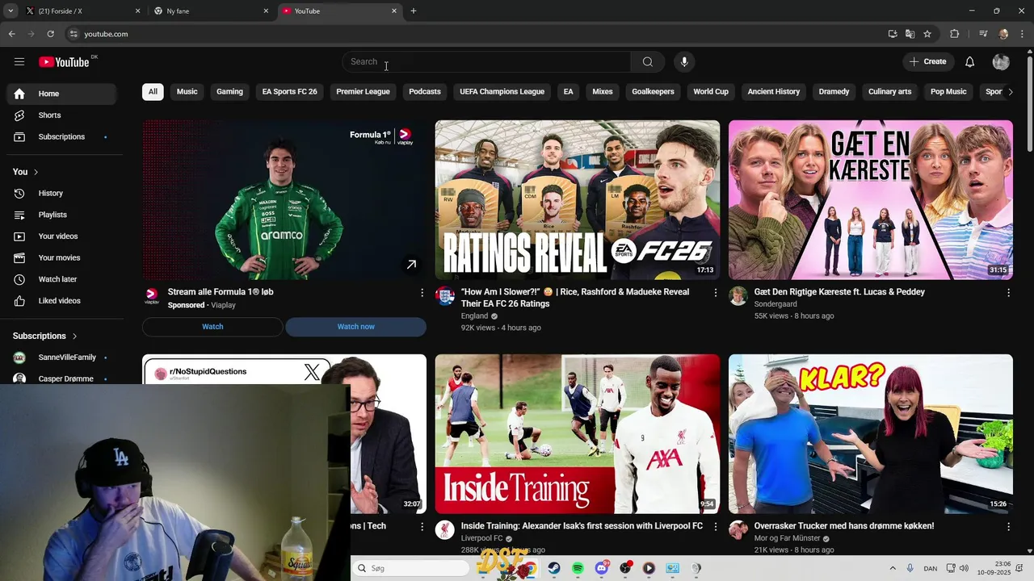The width and height of the screenshot is (1034, 581).
Task: Click the Liverpool FC channel avatar
Action: (445, 529)
